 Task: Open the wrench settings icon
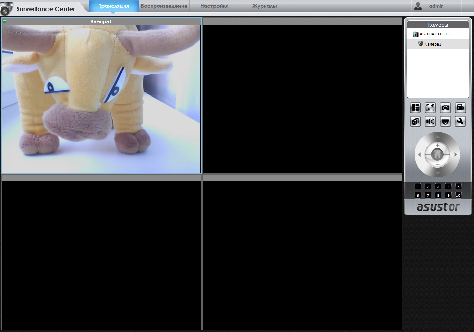coord(460,121)
